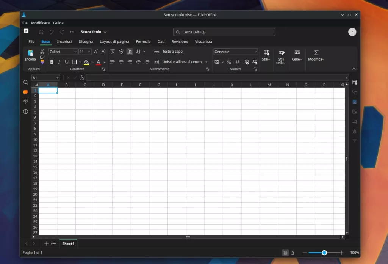Open the Celle dropdown
This screenshot has height=264, width=388.
297,55
